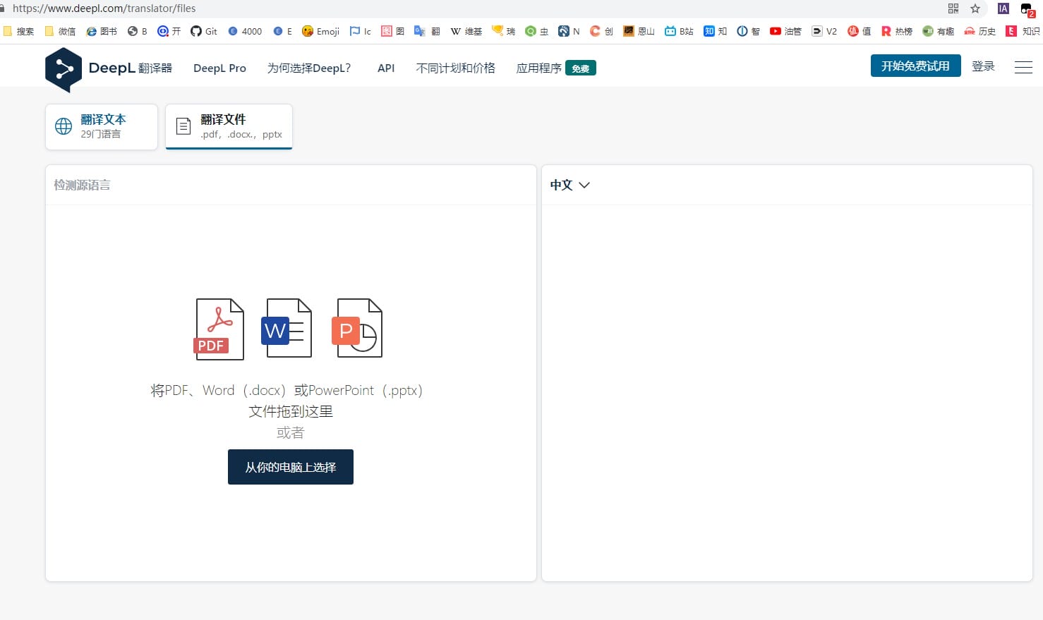Screen dimensions: 1043x620
Task: Open 应用程序 menu item
Action: point(538,68)
